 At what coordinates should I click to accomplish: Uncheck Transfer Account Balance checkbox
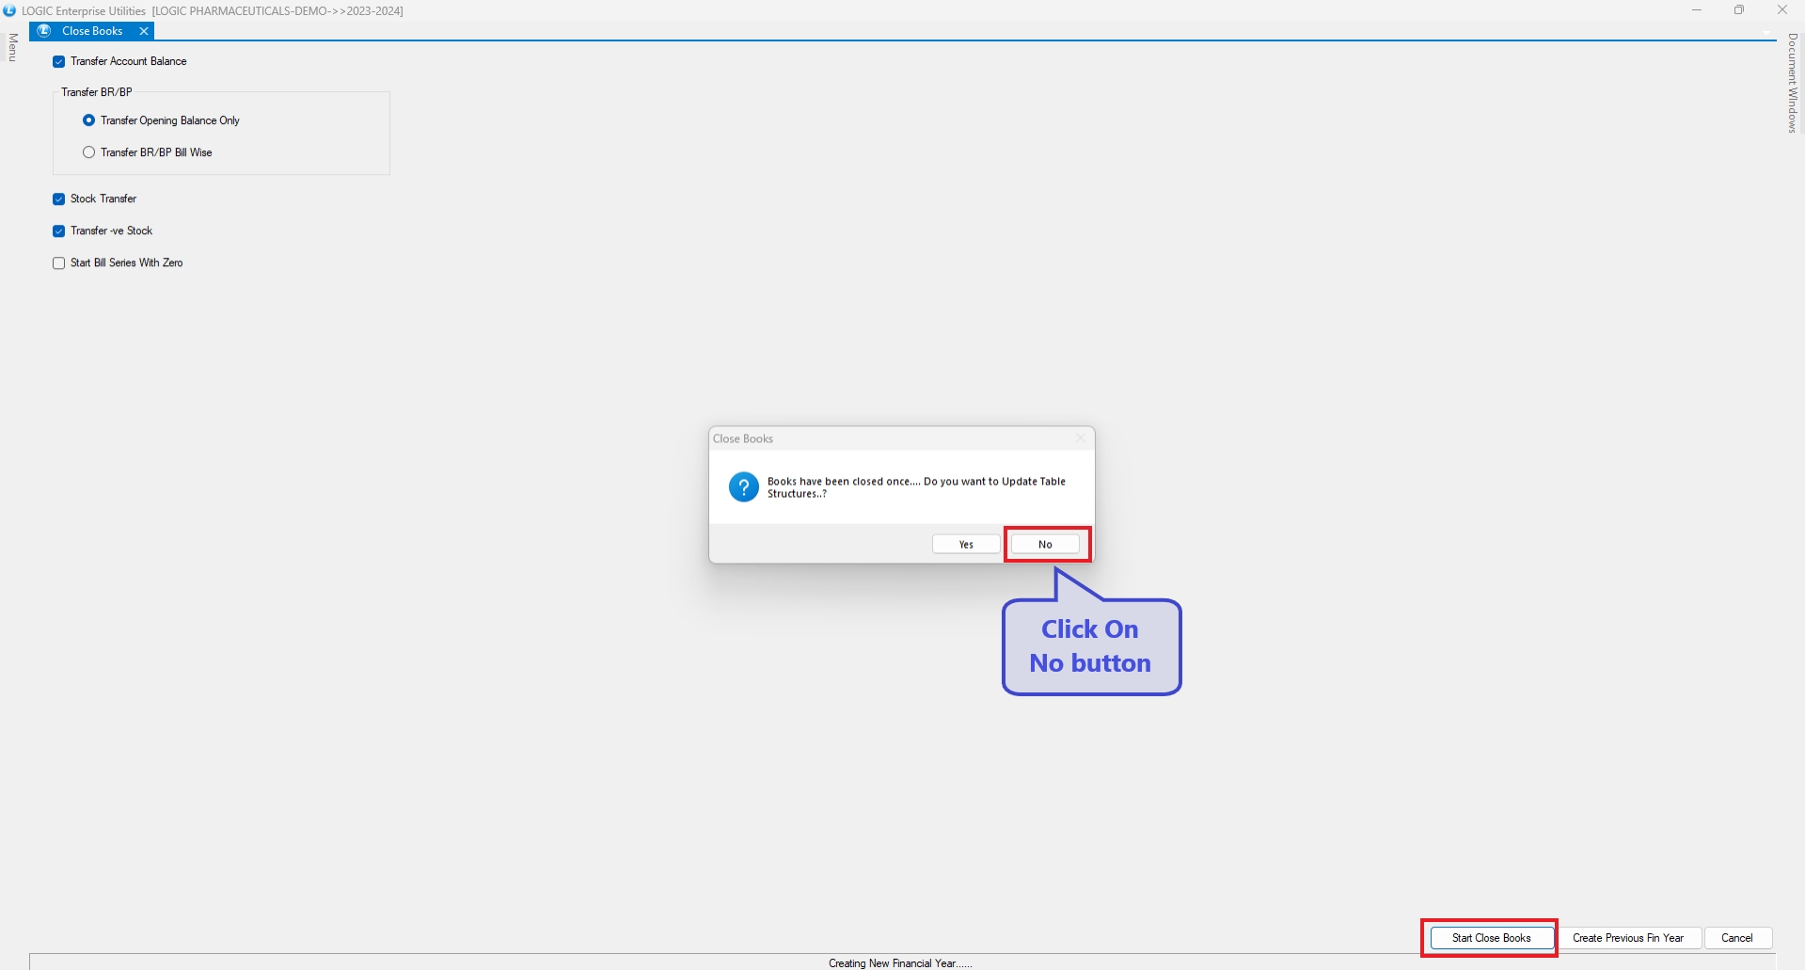(59, 62)
